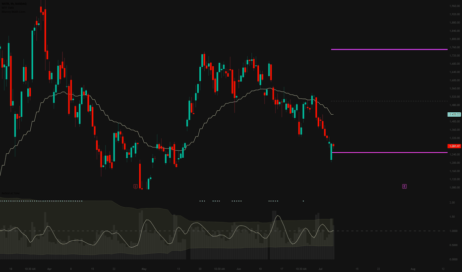This screenshot has width=462, height=272.
Task: Click the Aug date on time axis
Action: (413, 269)
